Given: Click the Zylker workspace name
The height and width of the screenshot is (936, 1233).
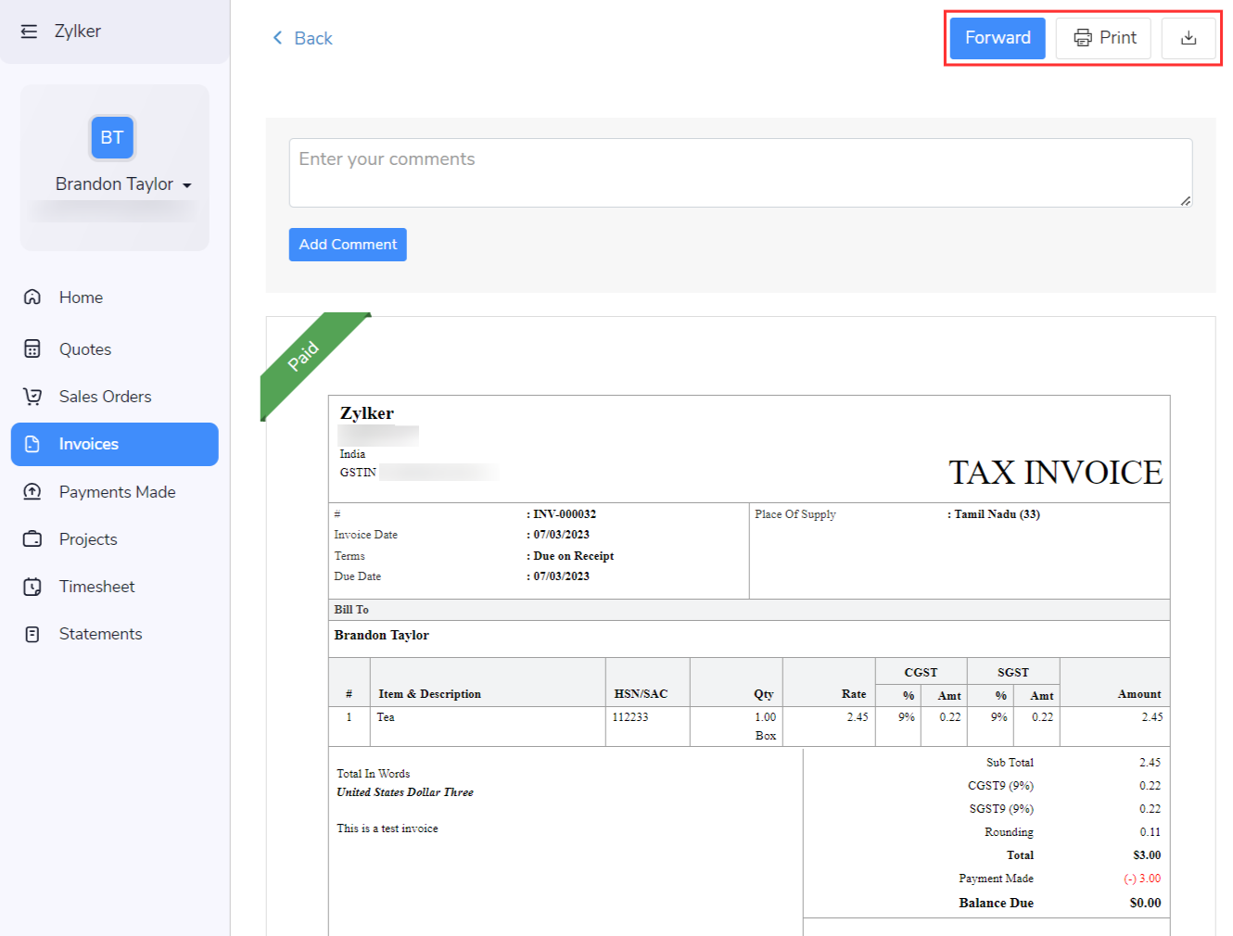Looking at the screenshot, I should click(x=79, y=30).
